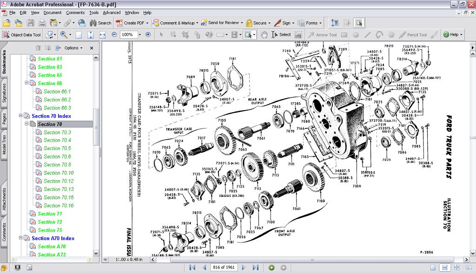Switch to Facing page layout
476x274 pixels.
tap(468, 267)
